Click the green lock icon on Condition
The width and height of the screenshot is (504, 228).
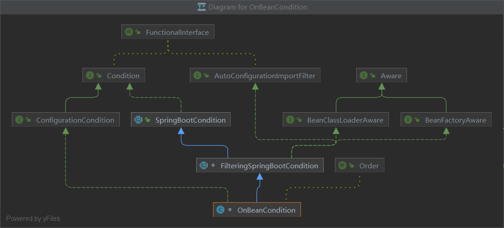point(99,76)
